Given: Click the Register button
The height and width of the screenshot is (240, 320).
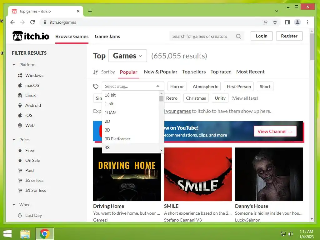Looking at the screenshot, I should pyautogui.click(x=289, y=36).
